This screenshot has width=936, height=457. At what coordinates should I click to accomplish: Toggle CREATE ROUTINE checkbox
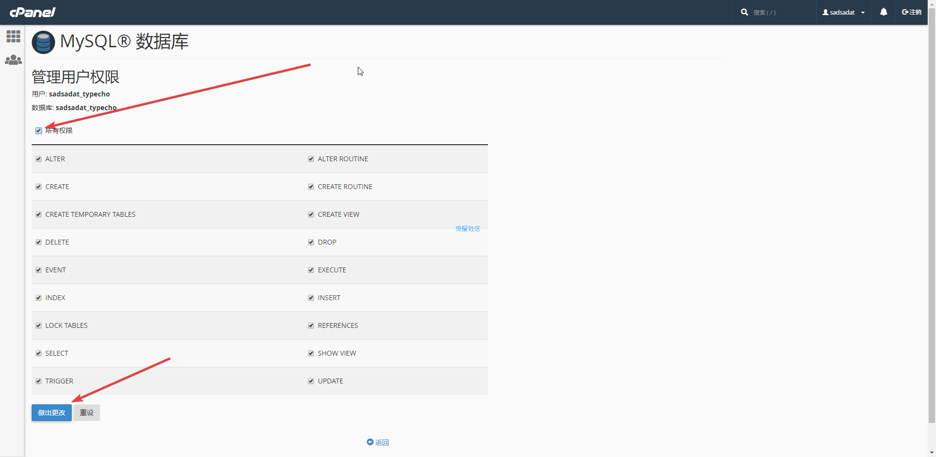[x=311, y=187]
